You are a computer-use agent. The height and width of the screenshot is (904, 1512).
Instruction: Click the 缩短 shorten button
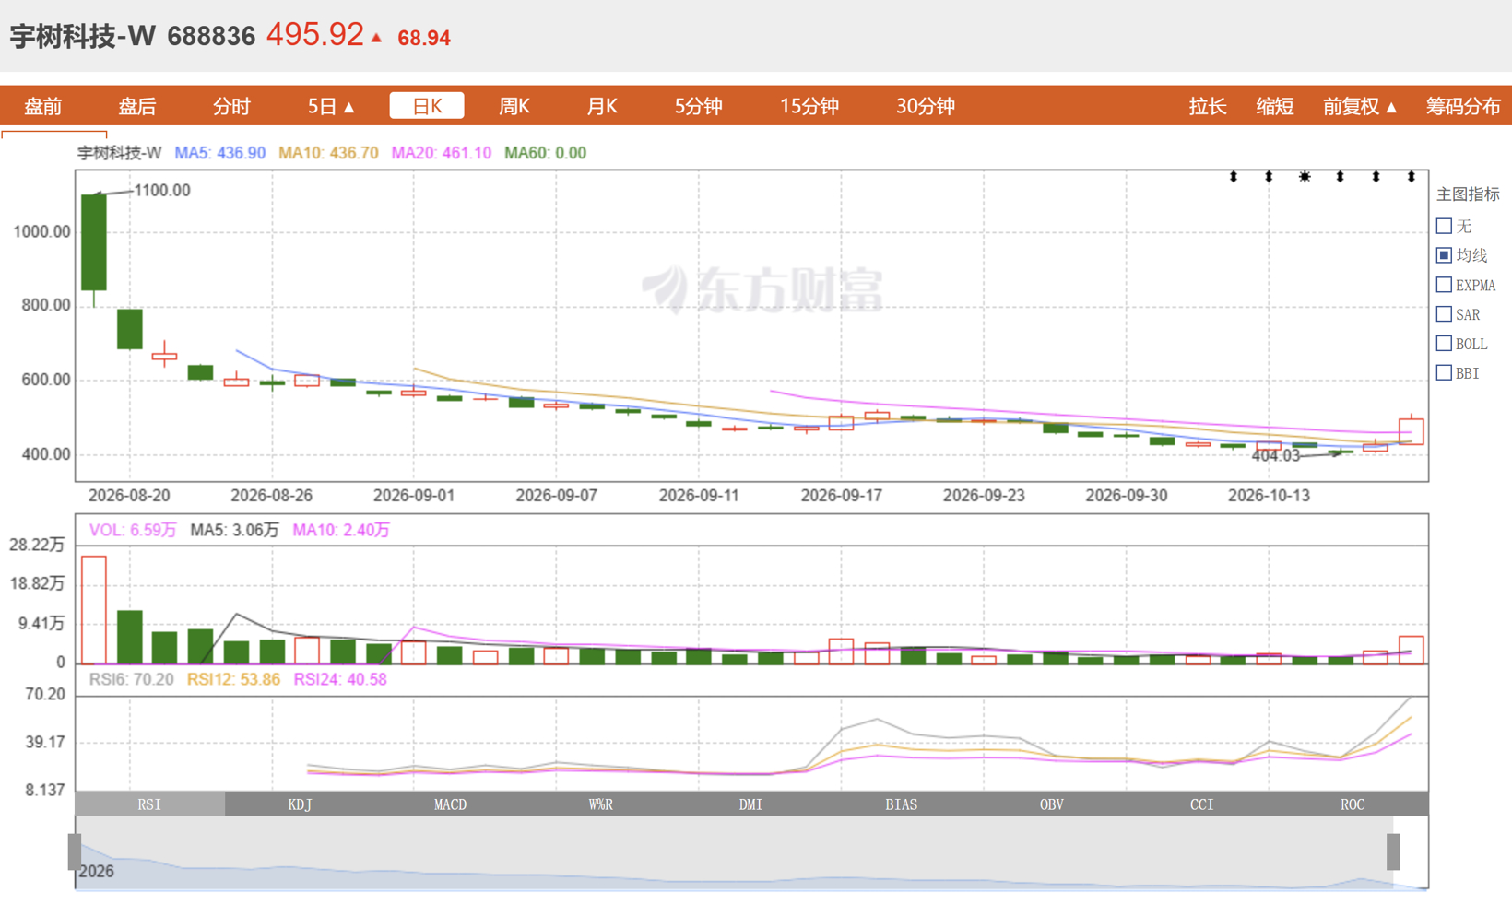(x=1275, y=106)
